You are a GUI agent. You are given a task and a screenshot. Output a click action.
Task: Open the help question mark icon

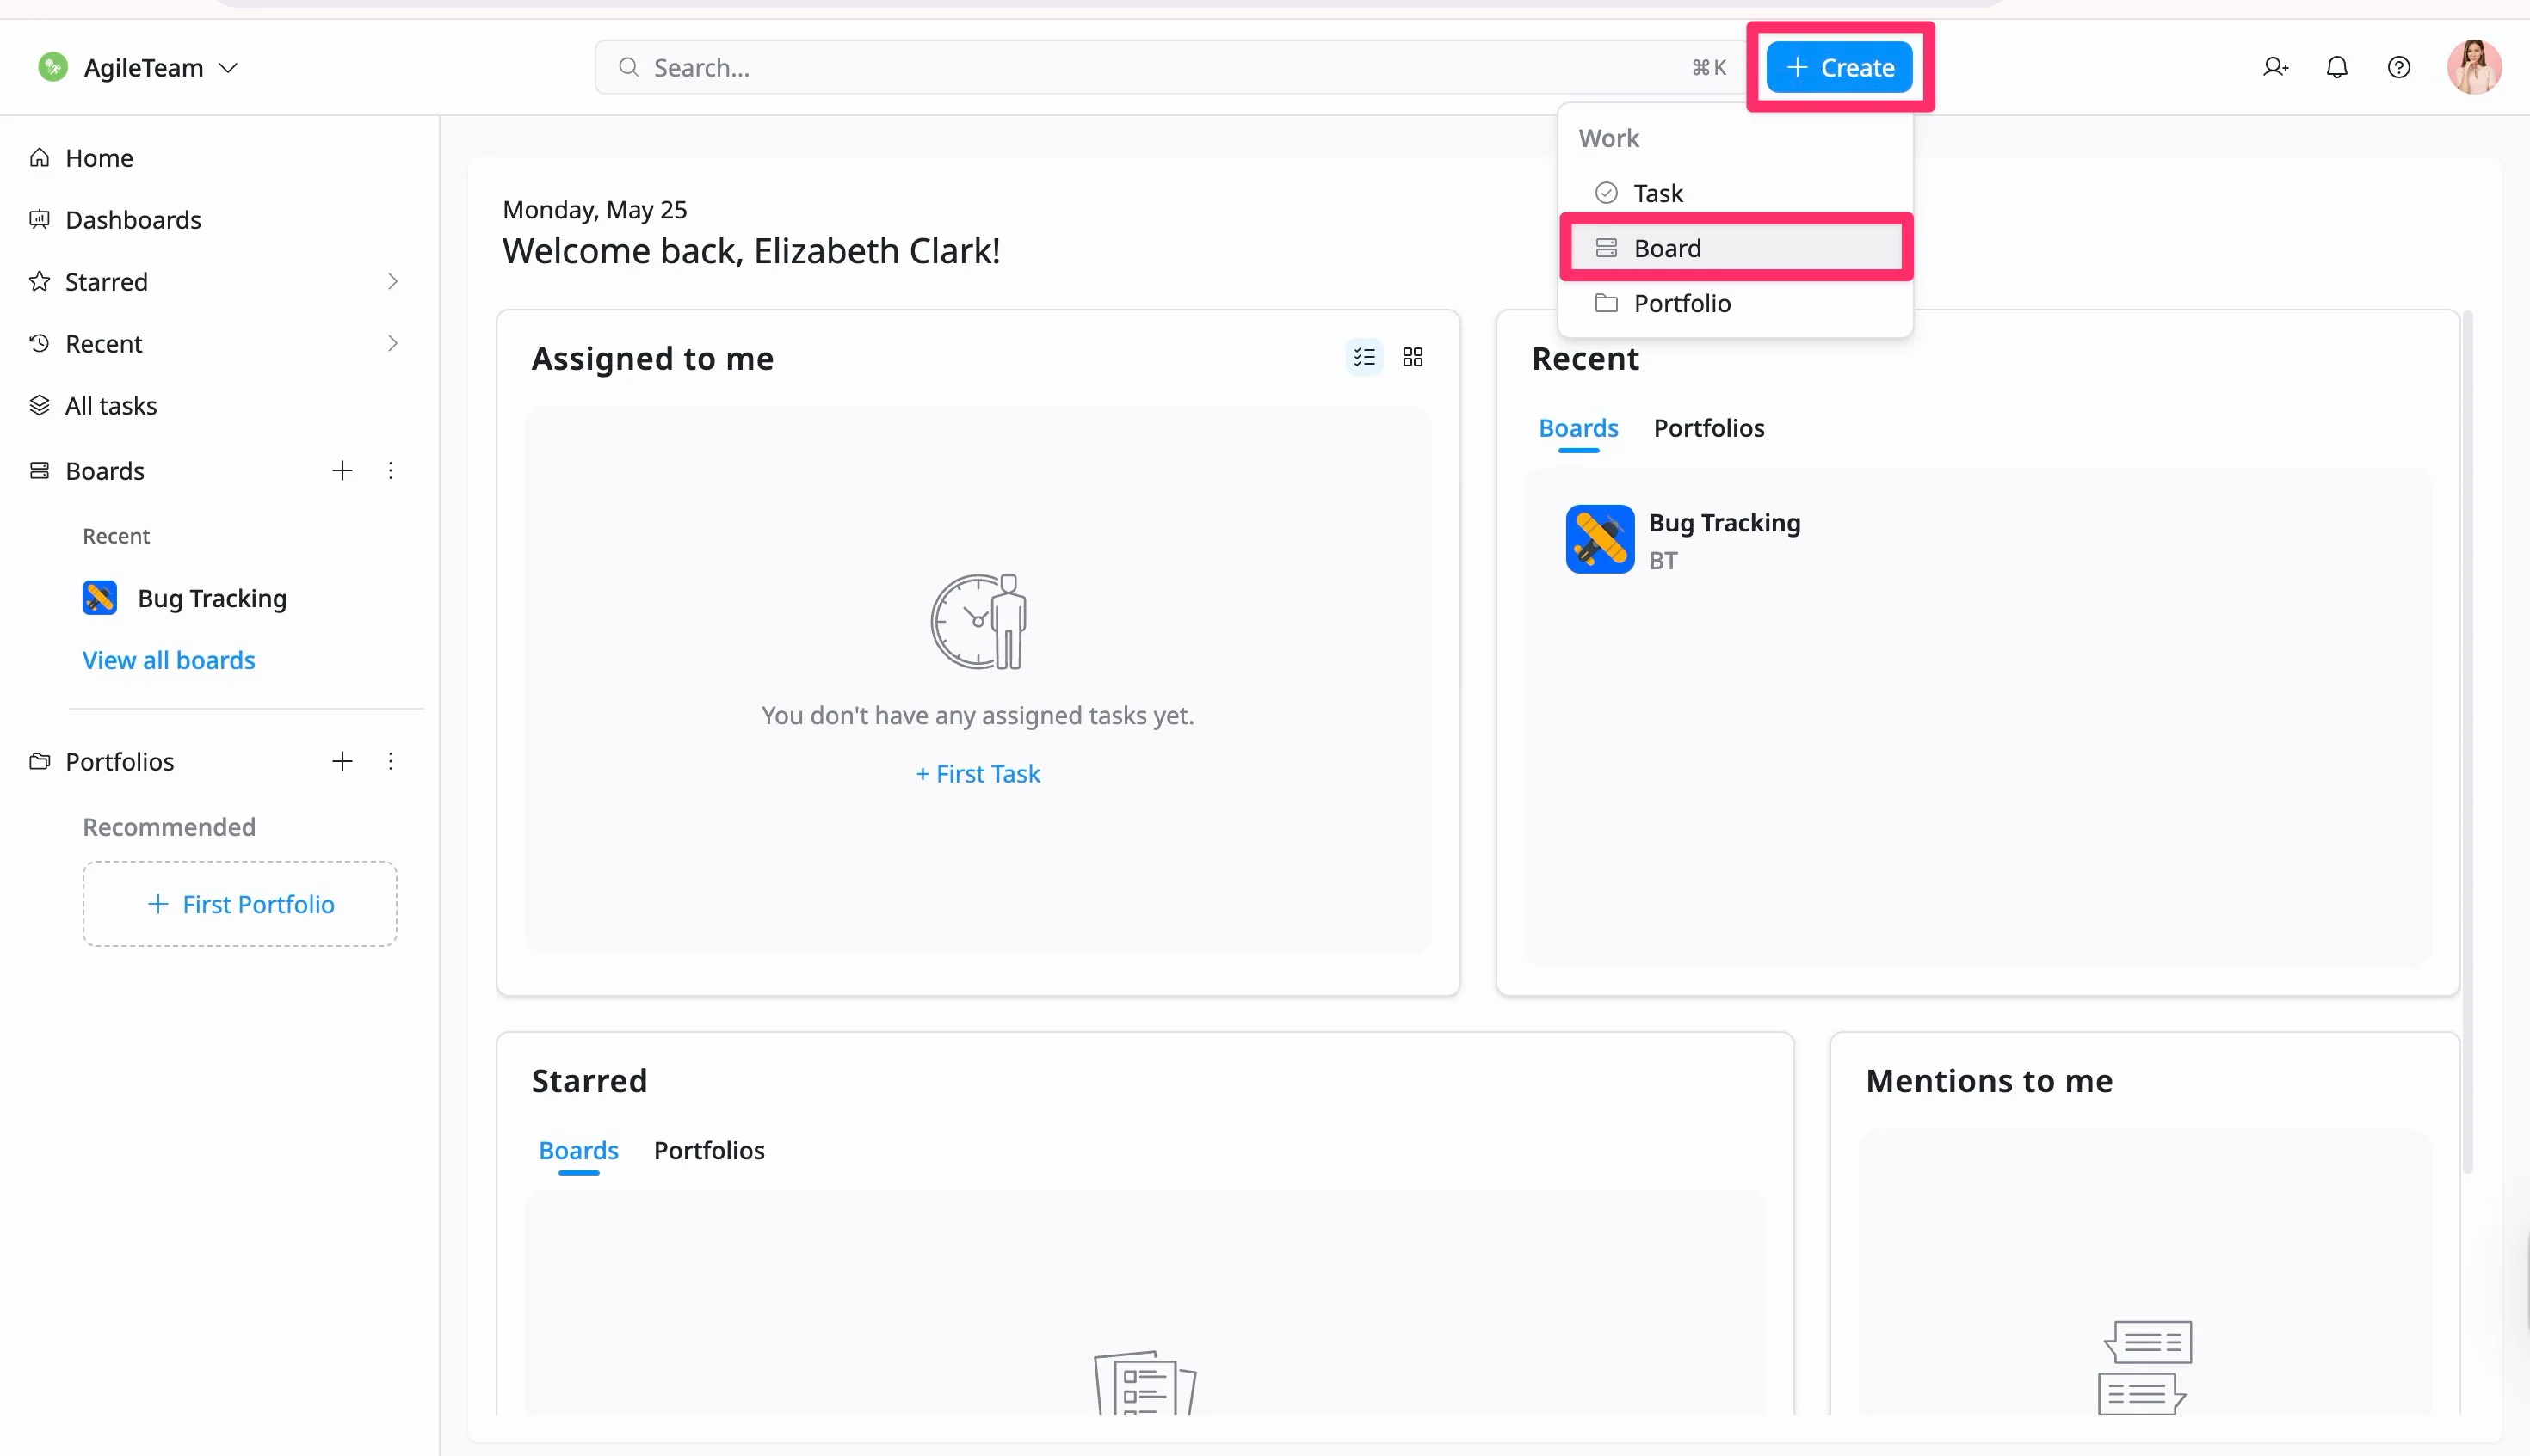(2398, 67)
